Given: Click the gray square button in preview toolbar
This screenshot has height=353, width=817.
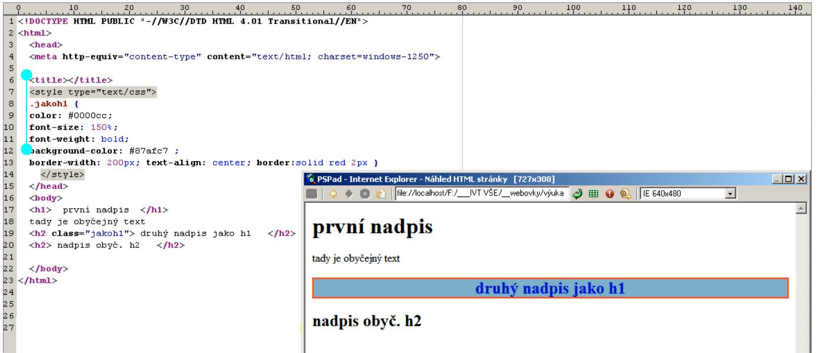Looking at the screenshot, I should (x=311, y=193).
